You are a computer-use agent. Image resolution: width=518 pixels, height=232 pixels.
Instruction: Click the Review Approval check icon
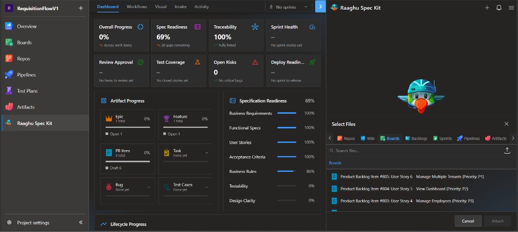(x=141, y=62)
